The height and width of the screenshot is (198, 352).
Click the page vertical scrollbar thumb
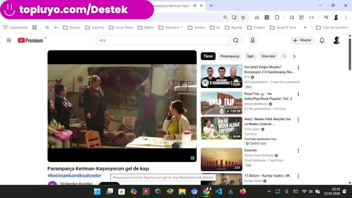point(350,54)
